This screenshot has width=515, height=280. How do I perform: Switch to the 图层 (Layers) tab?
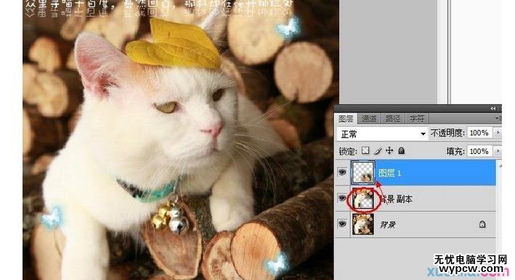tap(346, 119)
